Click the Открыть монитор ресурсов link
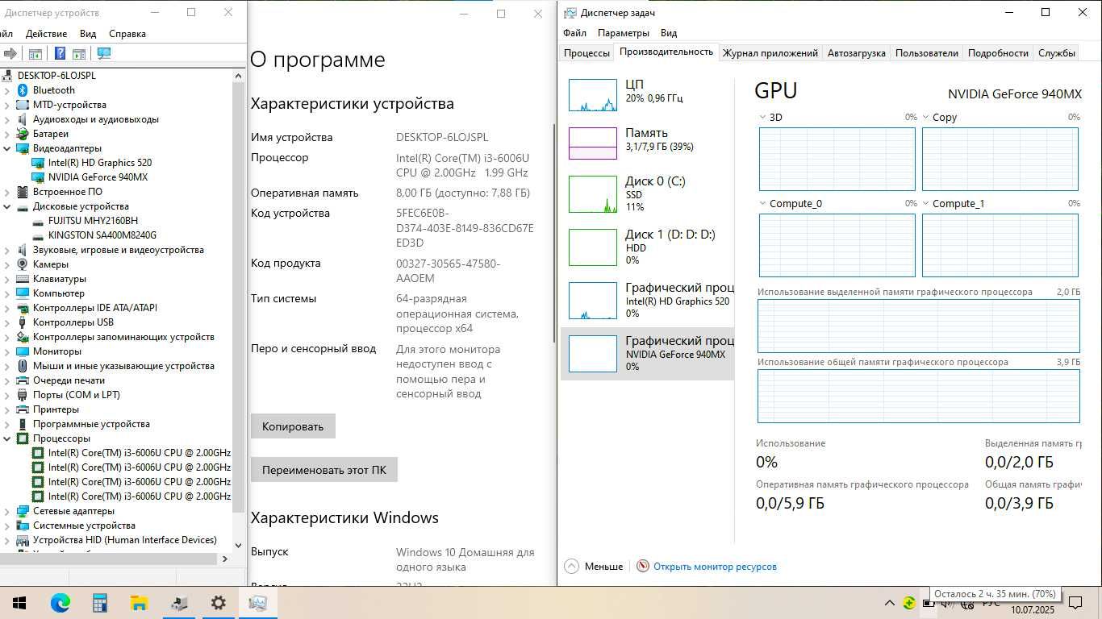The width and height of the screenshot is (1102, 619). tap(715, 567)
